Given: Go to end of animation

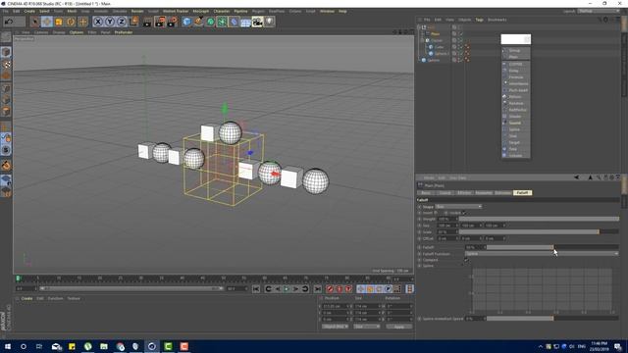Looking at the screenshot, I should pos(318,289).
